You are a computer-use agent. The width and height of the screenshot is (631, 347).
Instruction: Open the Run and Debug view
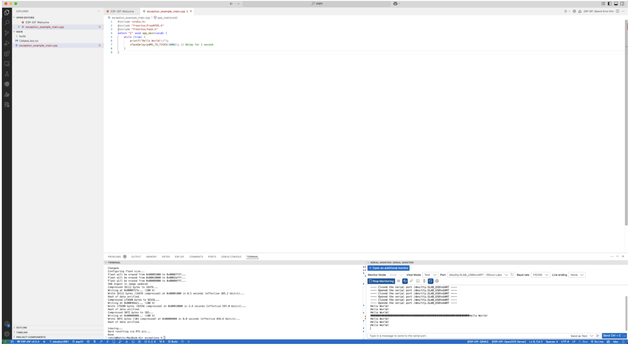[7, 43]
